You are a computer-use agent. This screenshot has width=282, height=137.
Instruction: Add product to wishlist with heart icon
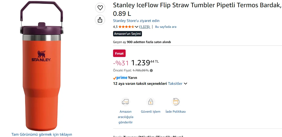[100, 8]
